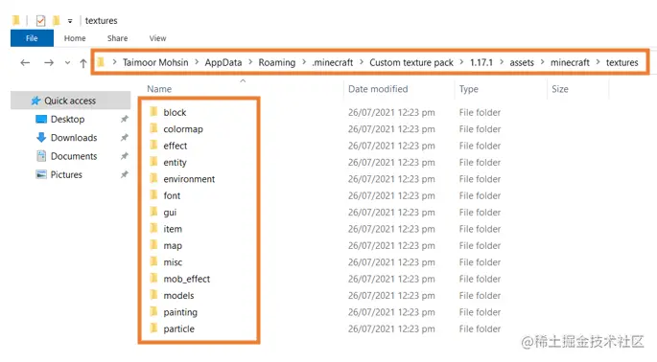Click the environment folder icon
This screenshot has height=362, width=657.
[153, 179]
